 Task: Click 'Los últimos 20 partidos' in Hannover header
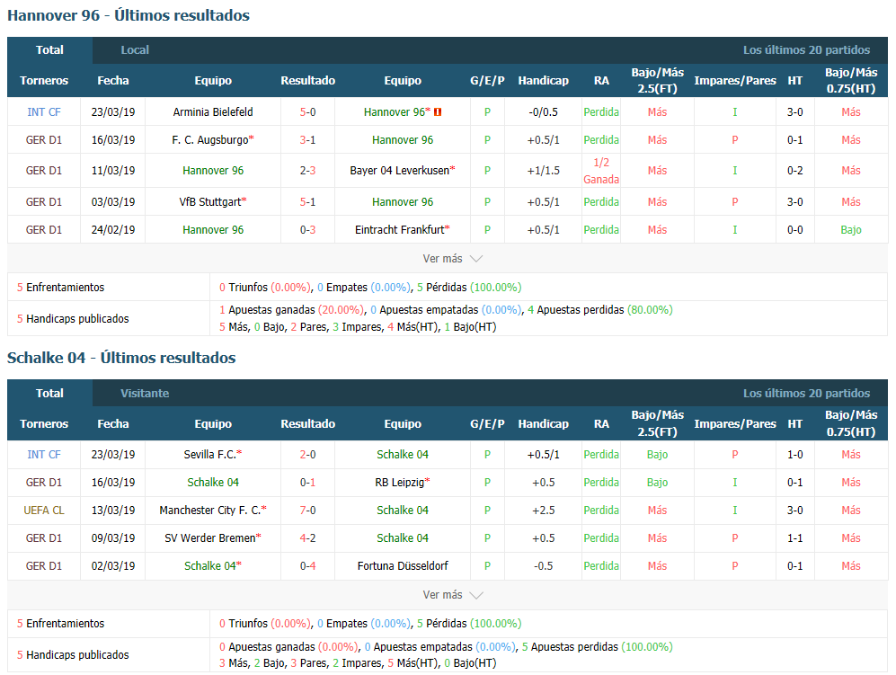pos(806,50)
